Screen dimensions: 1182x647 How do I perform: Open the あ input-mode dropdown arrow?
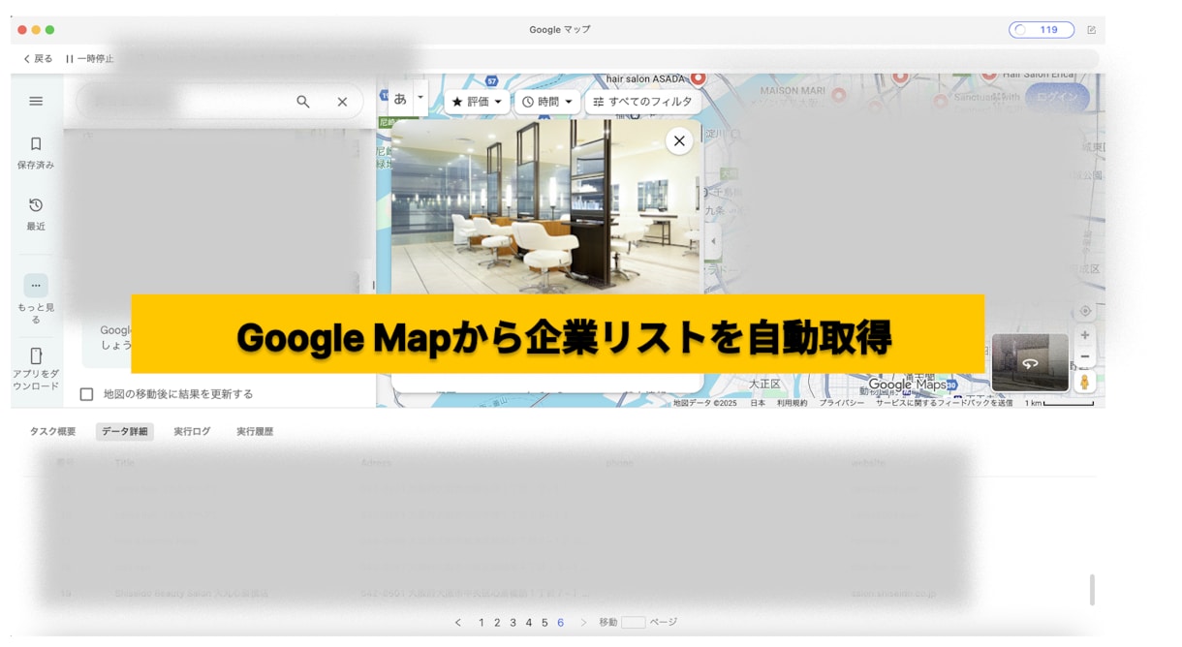click(x=420, y=98)
